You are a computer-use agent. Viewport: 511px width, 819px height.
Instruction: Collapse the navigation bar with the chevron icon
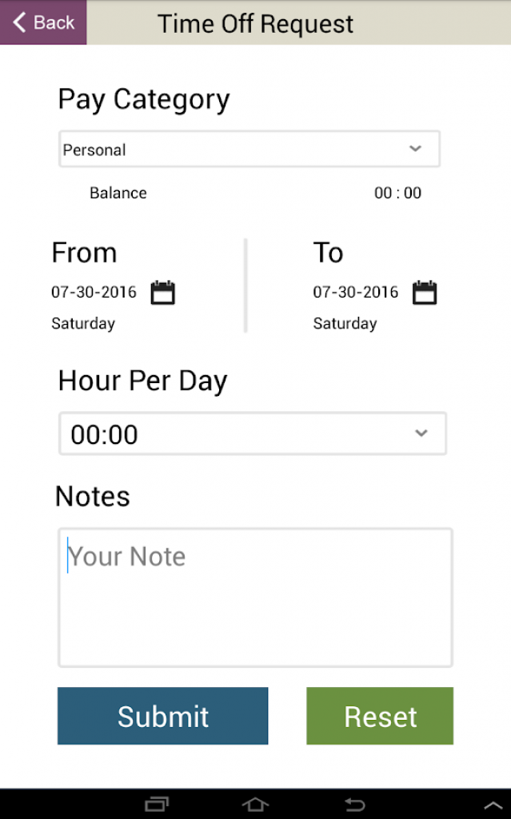point(491,804)
